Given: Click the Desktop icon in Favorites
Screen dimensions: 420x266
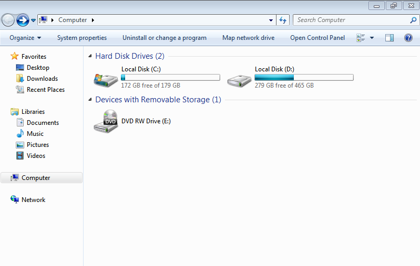Looking at the screenshot, I should [20, 68].
